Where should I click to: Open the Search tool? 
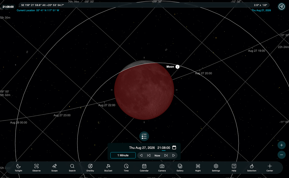click(72, 168)
